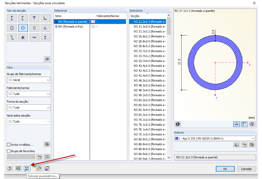Click the circular section preview drawing
This screenshot has height=179, width=262.
pos(215,63)
